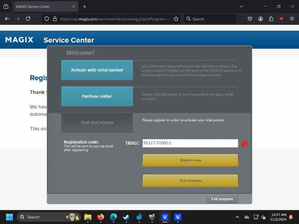
Task: Click the Service Center heading
Action: [x=69, y=40]
